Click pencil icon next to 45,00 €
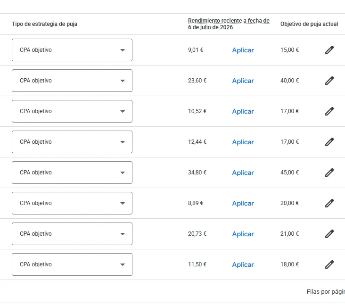Image resolution: width=345 pixels, height=305 pixels. (329, 173)
